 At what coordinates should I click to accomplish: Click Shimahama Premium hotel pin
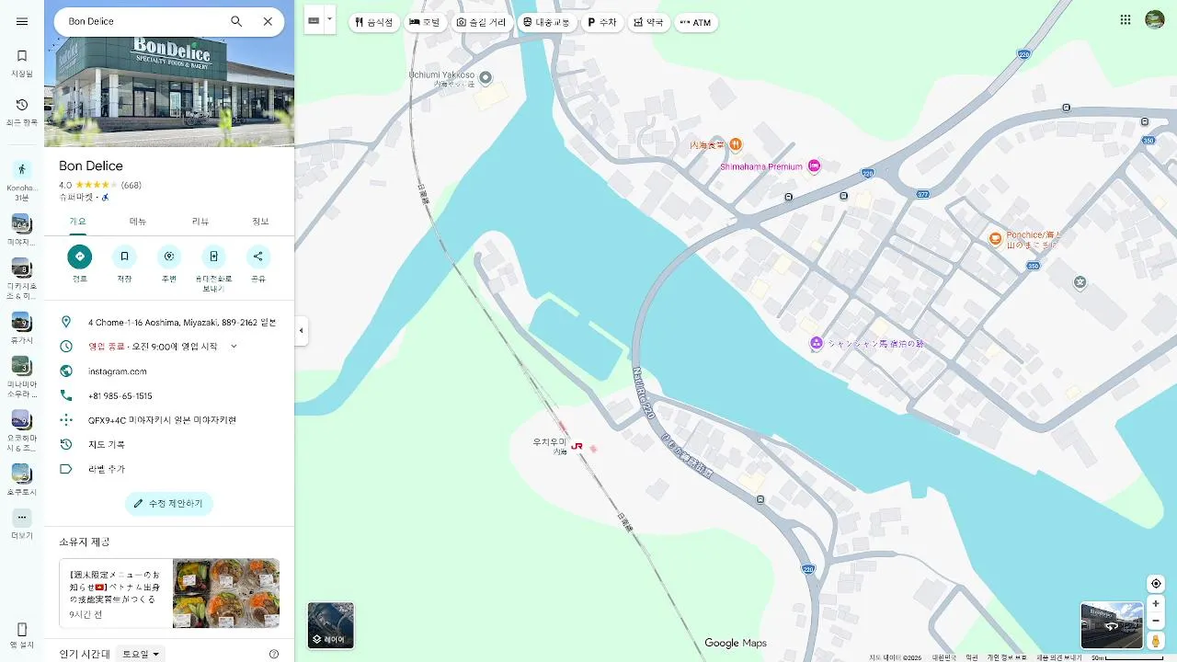[x=814, y=165]
